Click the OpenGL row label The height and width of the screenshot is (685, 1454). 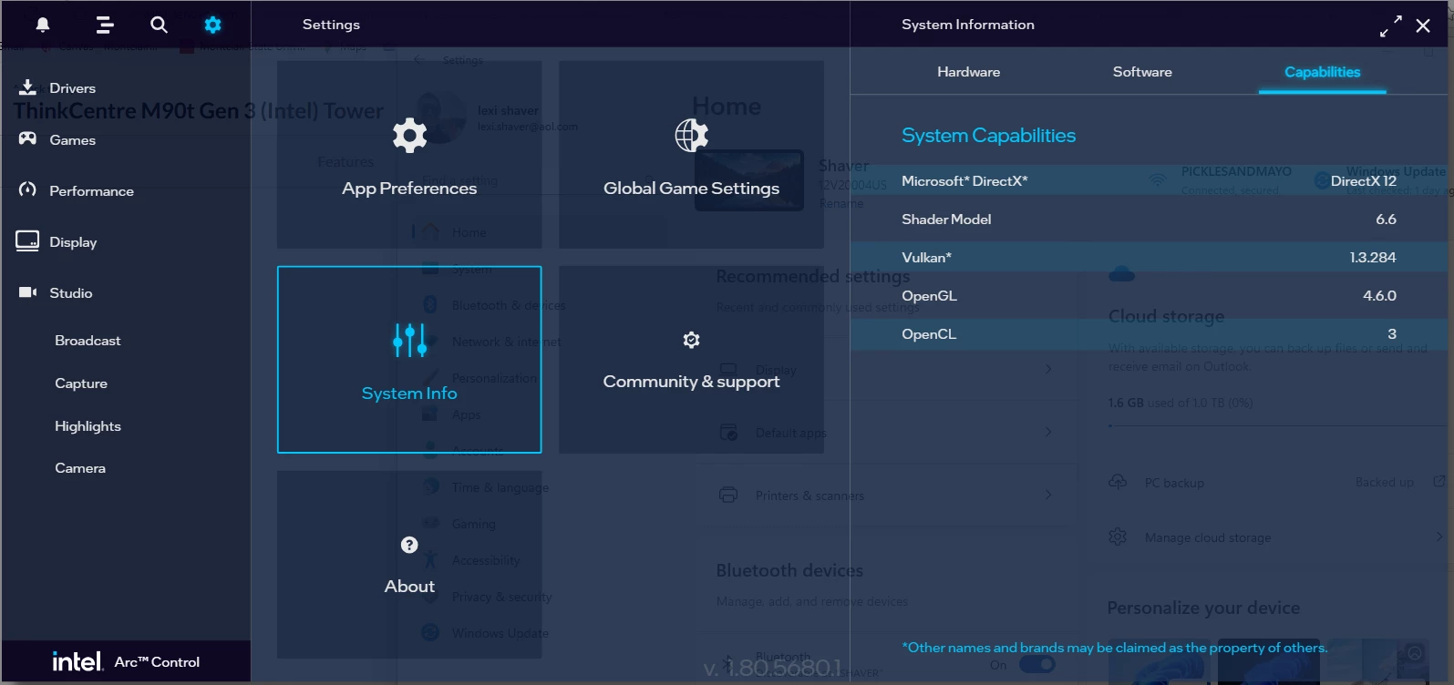(x=929, y=296)
